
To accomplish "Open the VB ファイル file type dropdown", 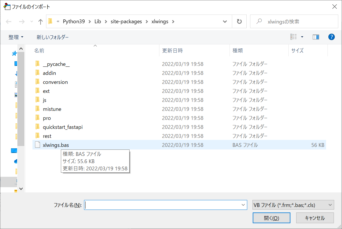I will point(293,205).
